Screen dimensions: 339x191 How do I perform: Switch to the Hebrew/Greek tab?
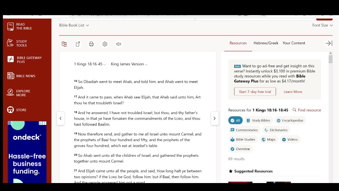pyautogui.click(x=266, y=43)
